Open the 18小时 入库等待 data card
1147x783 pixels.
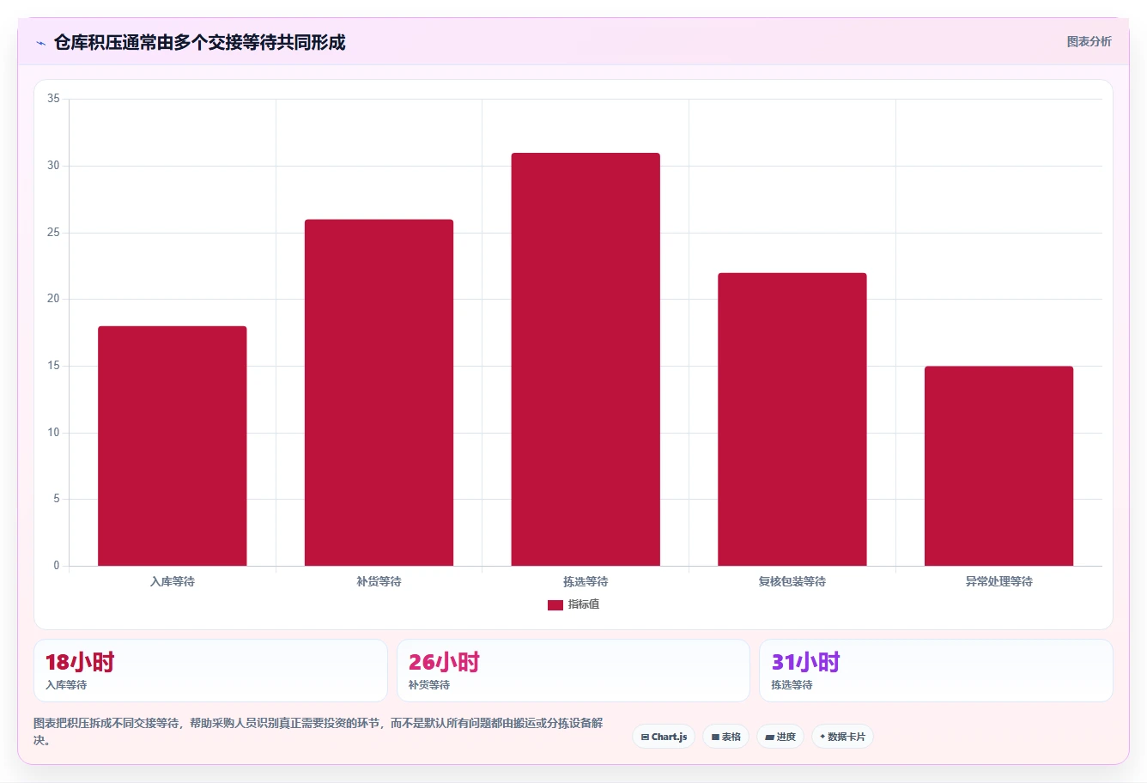[x=210, y=671]
